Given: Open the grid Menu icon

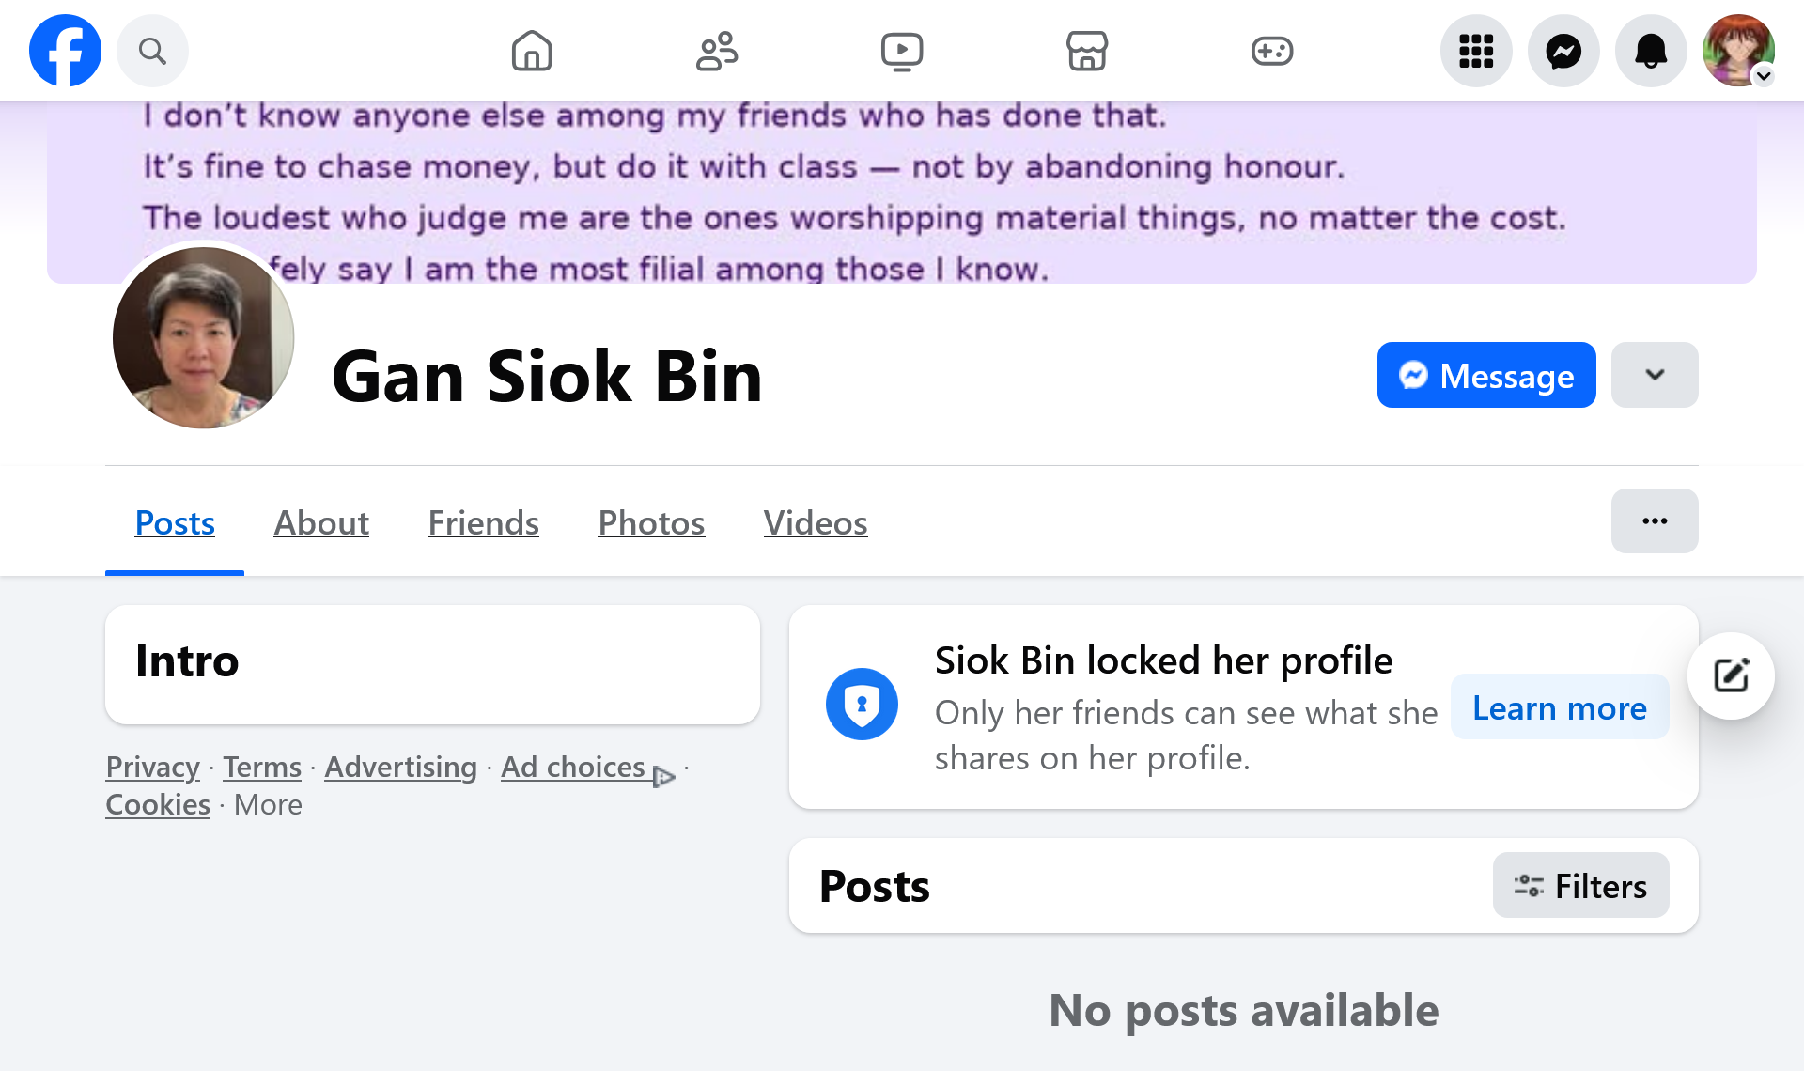Looking at the screenshot, I should tap(1476, 51).
